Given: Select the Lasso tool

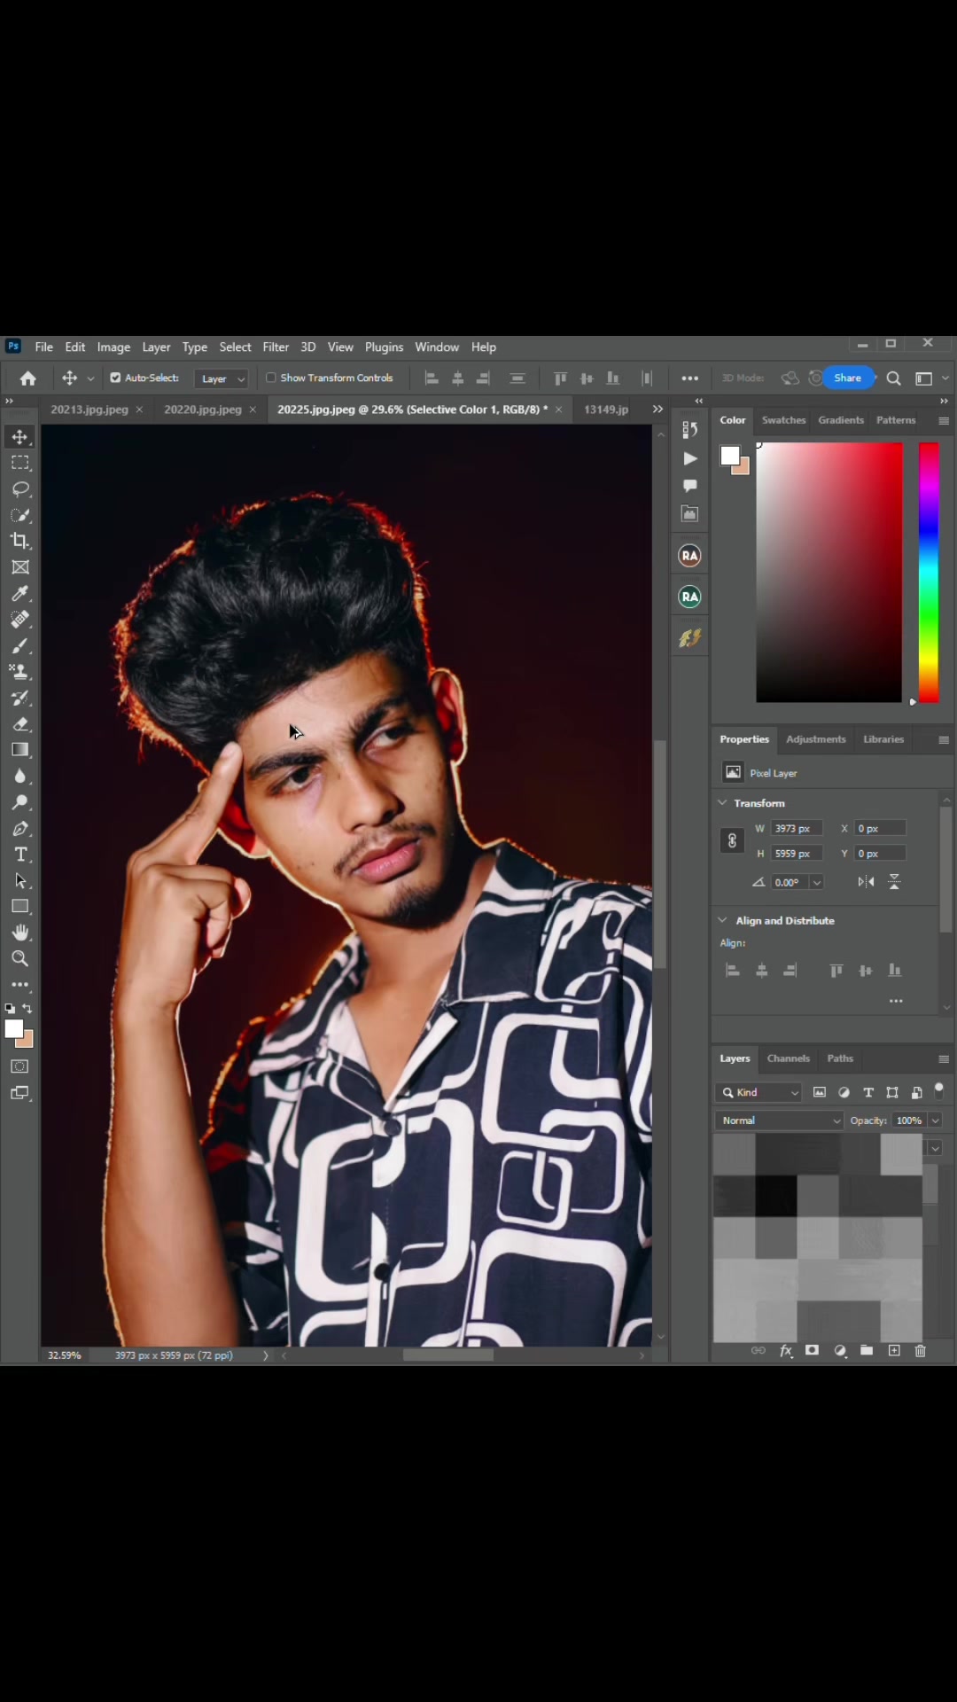Looking at the screenshot, I should (20, 489).
